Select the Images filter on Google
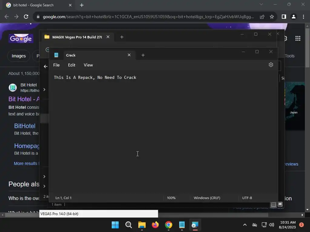Image resolution: width=310 pixels, height=232 pixels. (x=18, y=56)
